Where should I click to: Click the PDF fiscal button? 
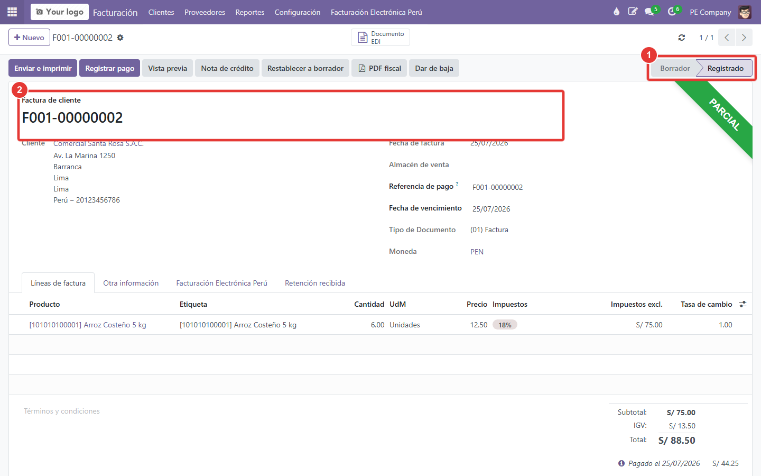pyautogui.click(x=379, y=68)
